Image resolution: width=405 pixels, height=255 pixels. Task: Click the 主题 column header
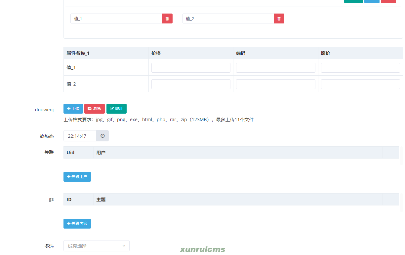point(101,200)
